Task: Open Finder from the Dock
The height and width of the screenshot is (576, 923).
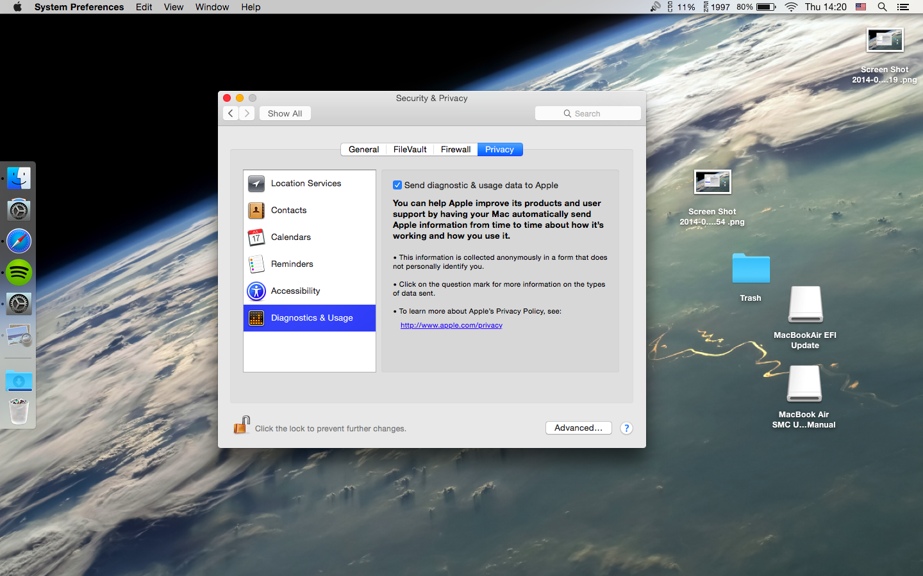Action: tap(19, 178)
